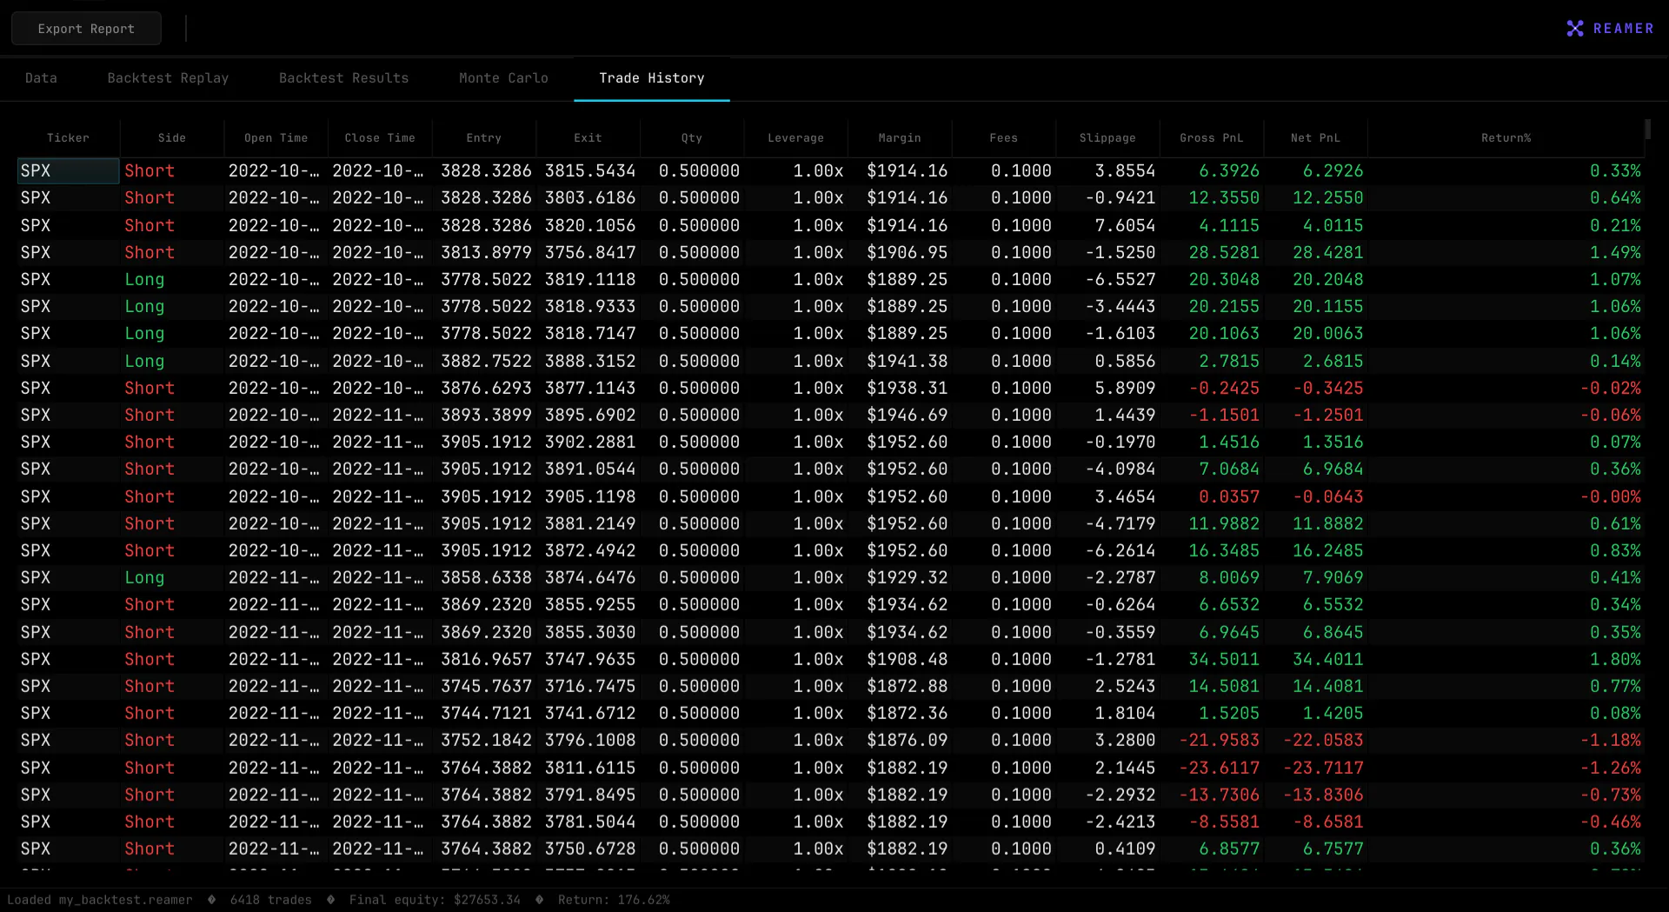The width and height of the screenshot is (1669, 912).
Task: Click the net PnL value 6.8645
Action: [1333, 632]
